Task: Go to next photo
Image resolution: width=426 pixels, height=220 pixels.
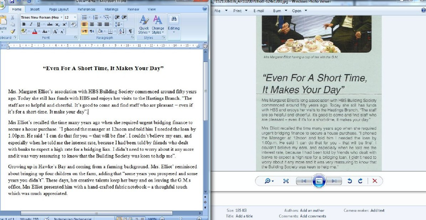Action: coord(333,181)
